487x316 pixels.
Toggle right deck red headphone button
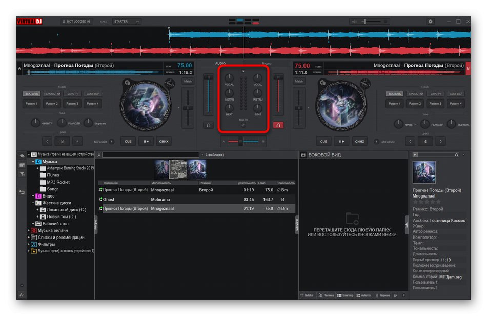[x=278, y=125]
